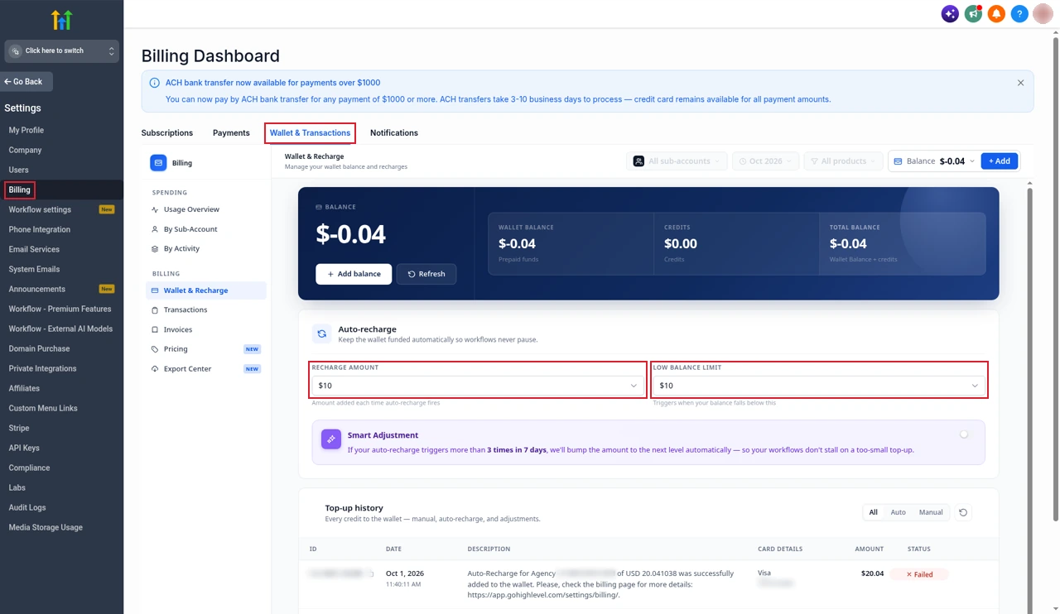This screenshot has width=1060, height=614.
Task: Show only Auto top-ups
Action: [x=898, y=512]
